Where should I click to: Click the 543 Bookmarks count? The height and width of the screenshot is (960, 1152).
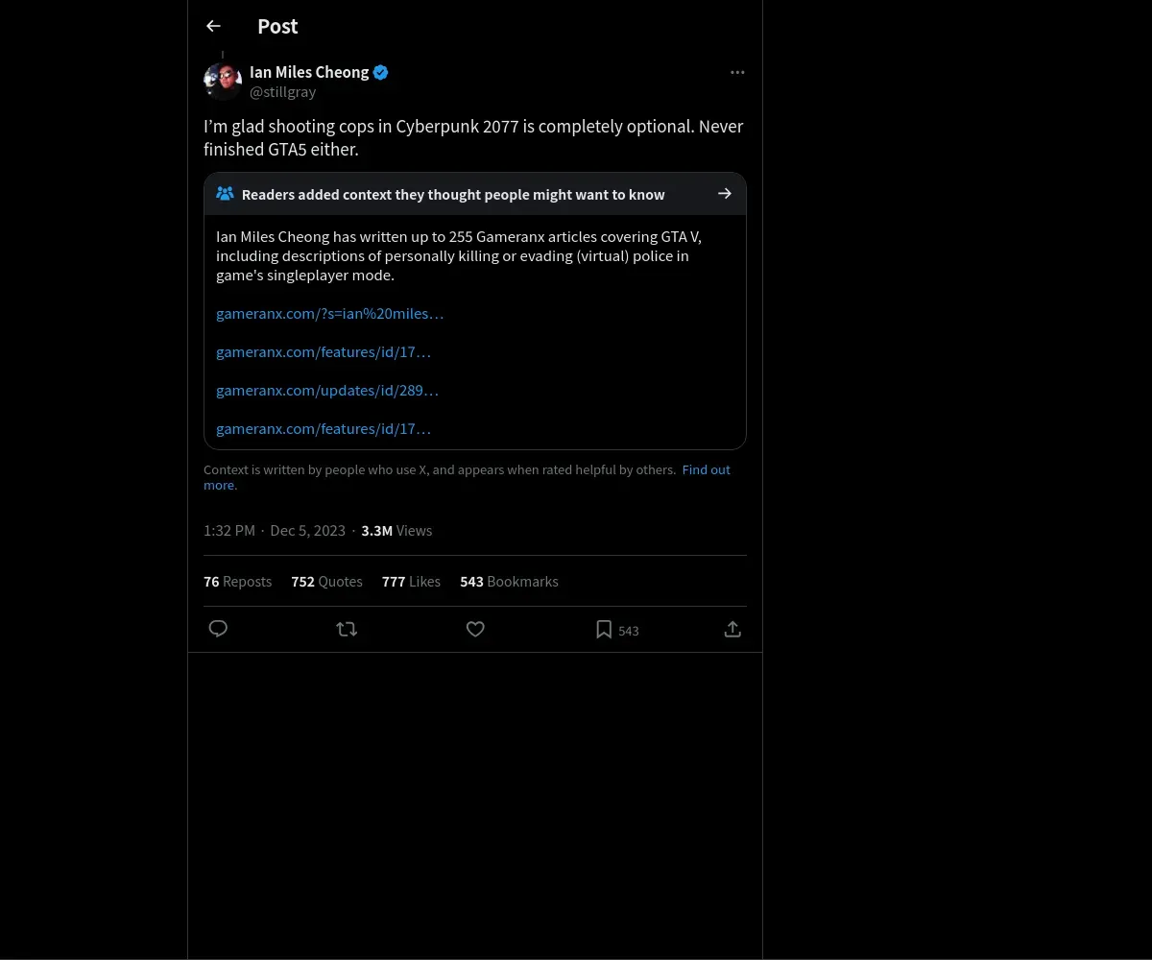tap(509, 582)
